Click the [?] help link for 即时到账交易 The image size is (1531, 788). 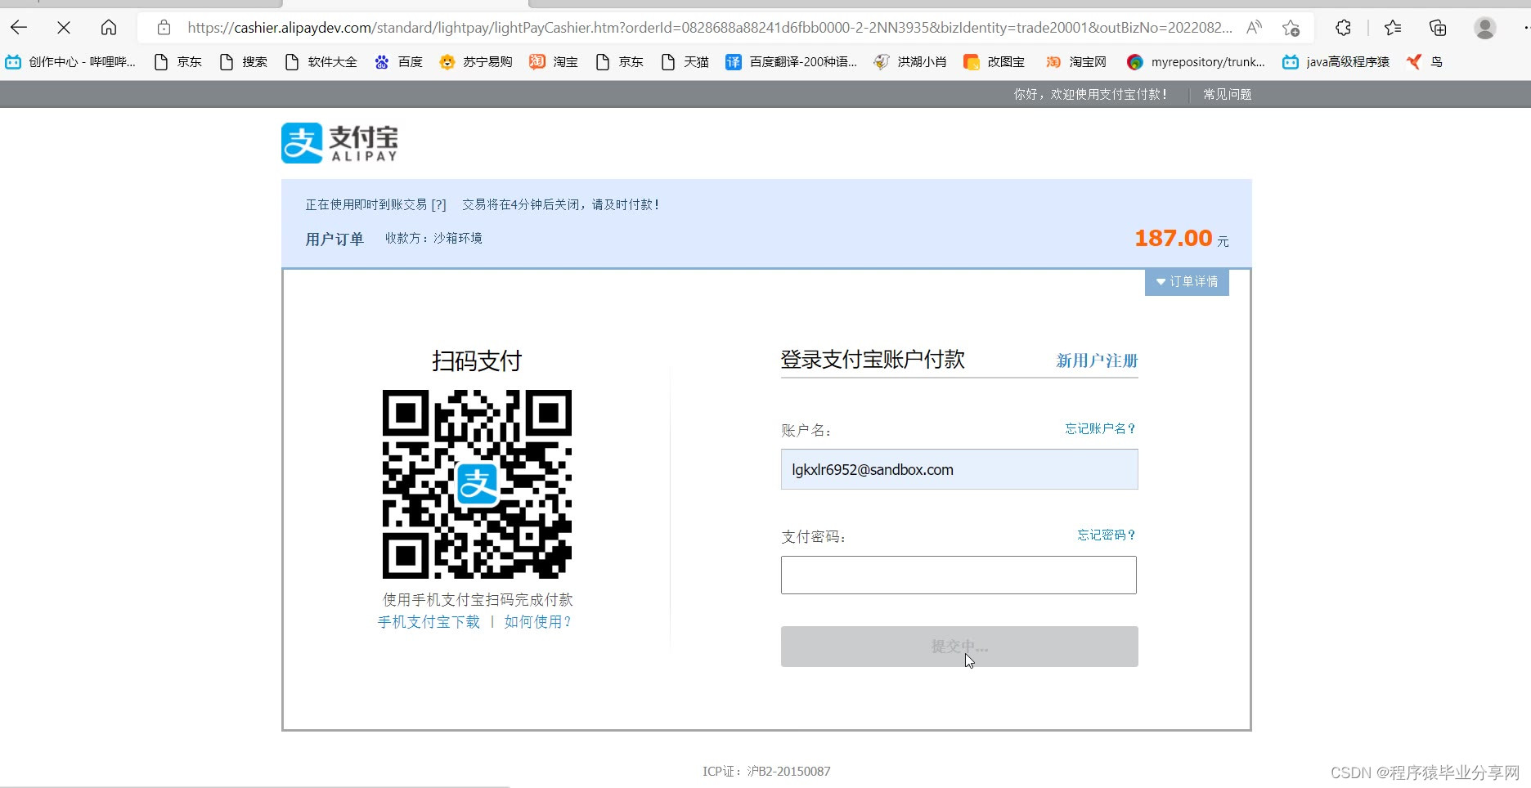tap(438, 204)
